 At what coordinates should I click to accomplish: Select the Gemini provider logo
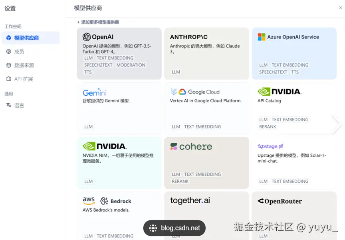pyautogui.click(x=95, y=92)
